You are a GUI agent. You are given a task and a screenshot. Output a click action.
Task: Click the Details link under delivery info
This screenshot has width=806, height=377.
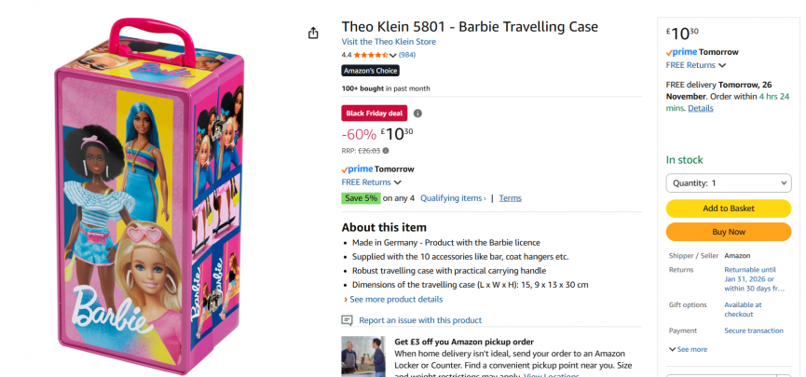point(701,108)
